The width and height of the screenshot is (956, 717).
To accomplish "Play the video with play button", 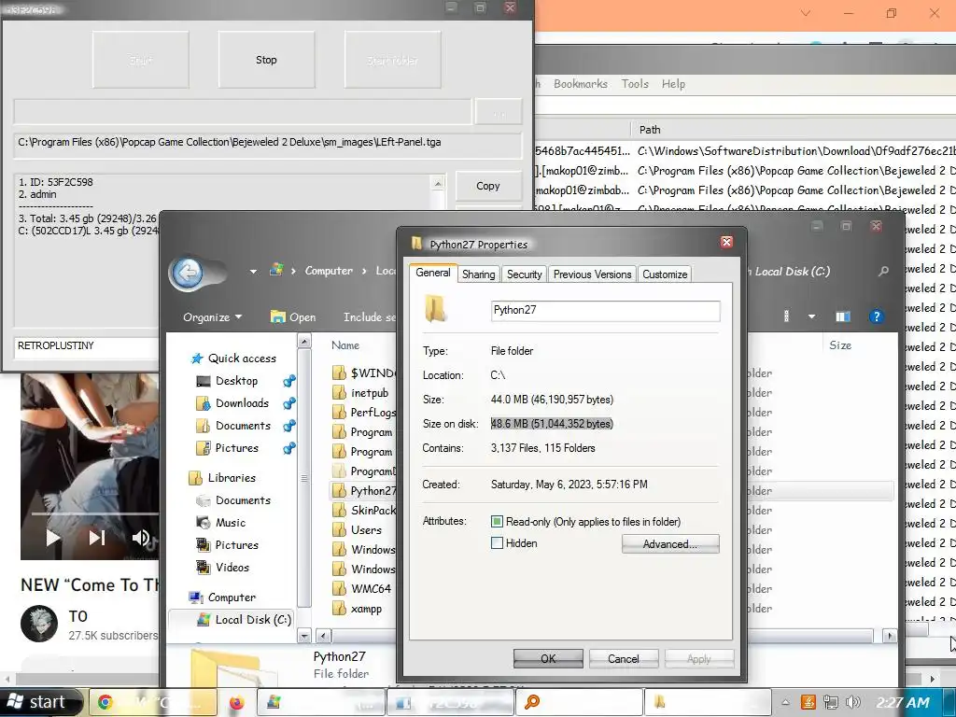I will pos(53,538).
